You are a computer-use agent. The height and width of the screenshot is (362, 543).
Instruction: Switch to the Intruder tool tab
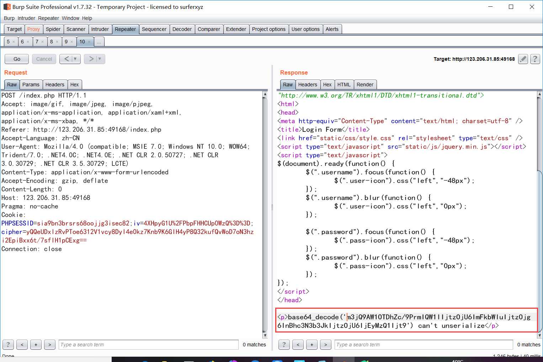pyautogui.click(x=100, y=29)
